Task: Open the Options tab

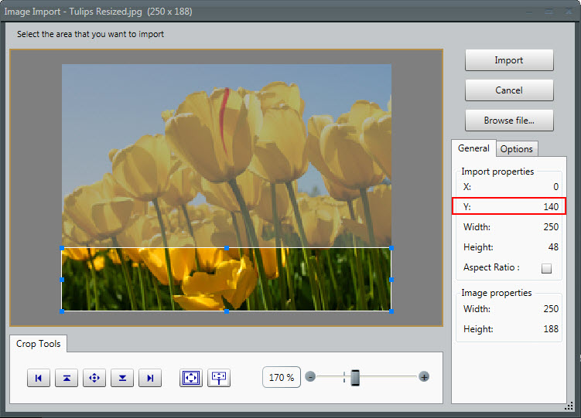Action: (517, 149)
